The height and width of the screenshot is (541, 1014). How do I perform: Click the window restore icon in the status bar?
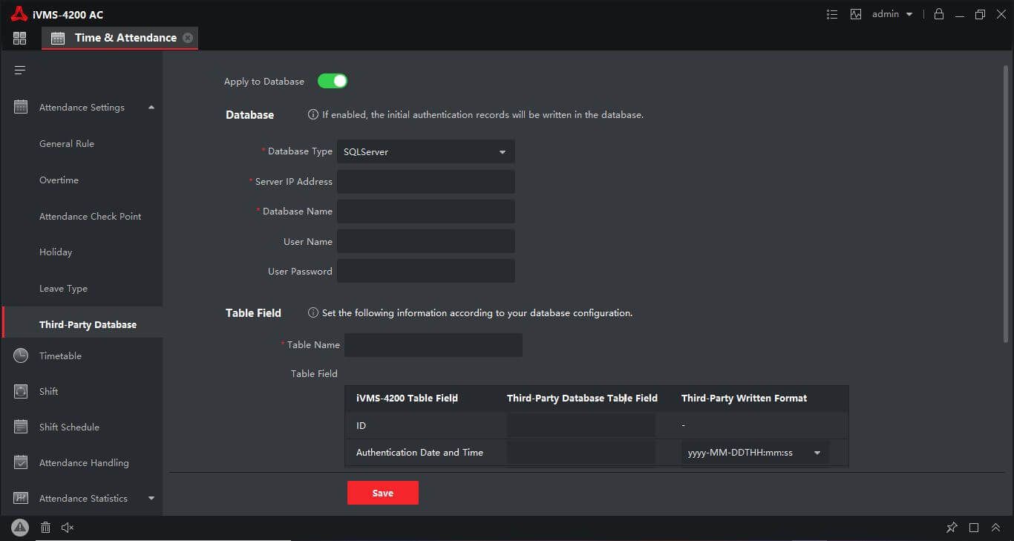tap(974, 528)
